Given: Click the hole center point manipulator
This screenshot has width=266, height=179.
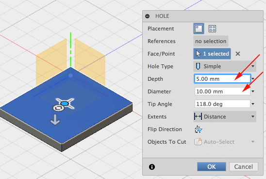Looking at the screenshot, I should click(x=65, y=104).
